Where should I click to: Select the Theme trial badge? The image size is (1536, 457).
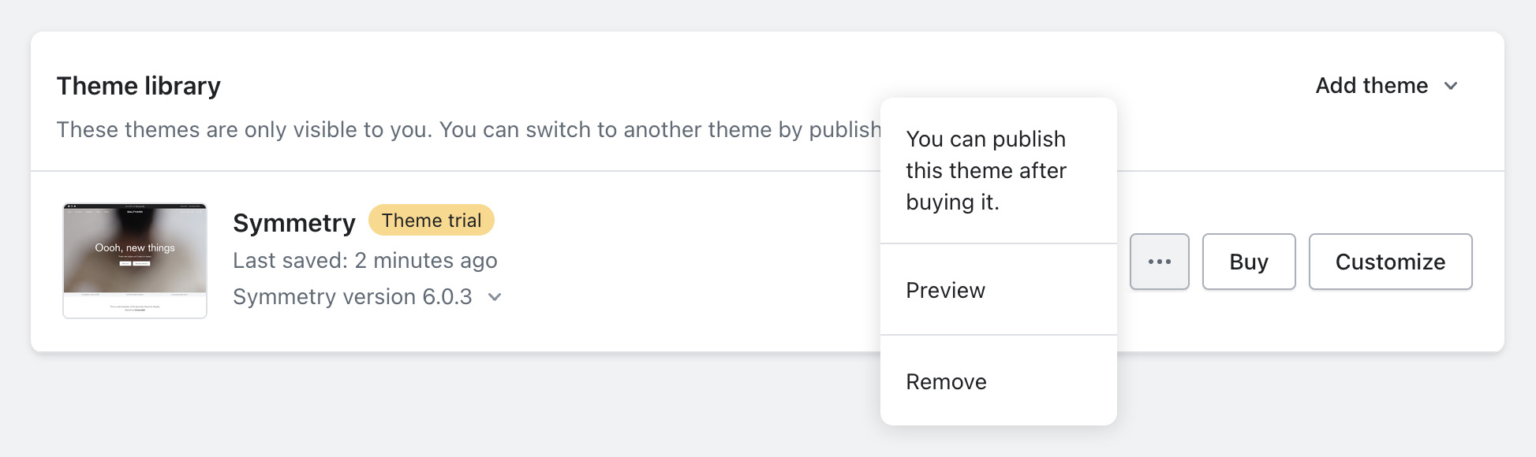(x=431, y=220)
